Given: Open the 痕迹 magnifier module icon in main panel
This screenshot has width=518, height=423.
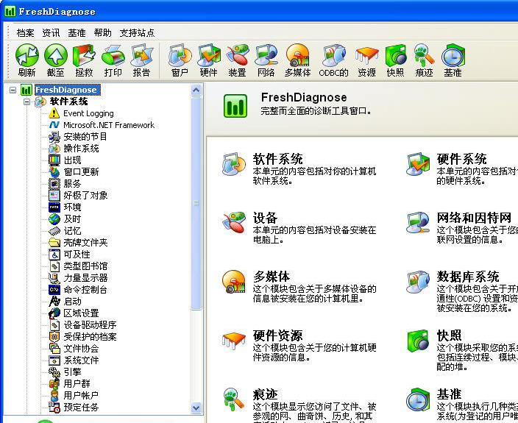Looking at the screenshot, I should pos(233,399).
